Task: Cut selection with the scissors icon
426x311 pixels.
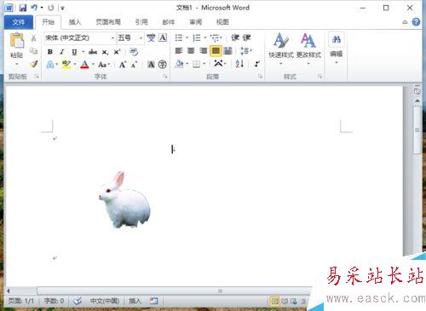Action: 33,37
